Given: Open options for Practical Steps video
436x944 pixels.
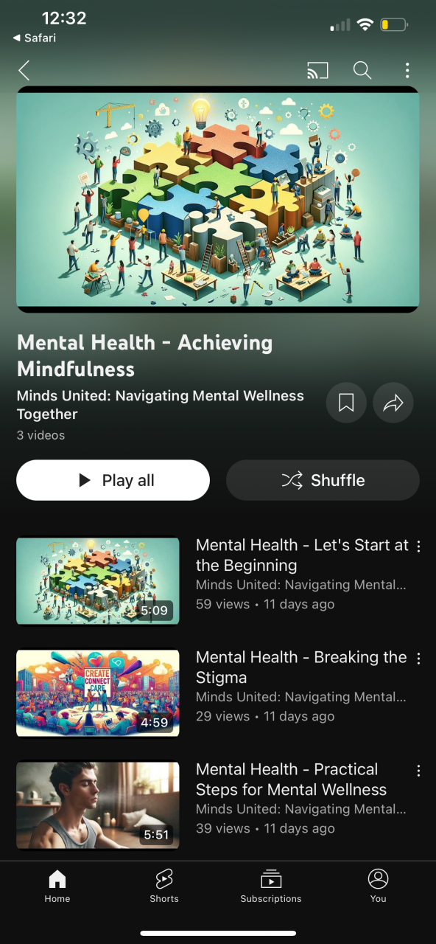Looking at the screenshot, I should tap(418, 771).
